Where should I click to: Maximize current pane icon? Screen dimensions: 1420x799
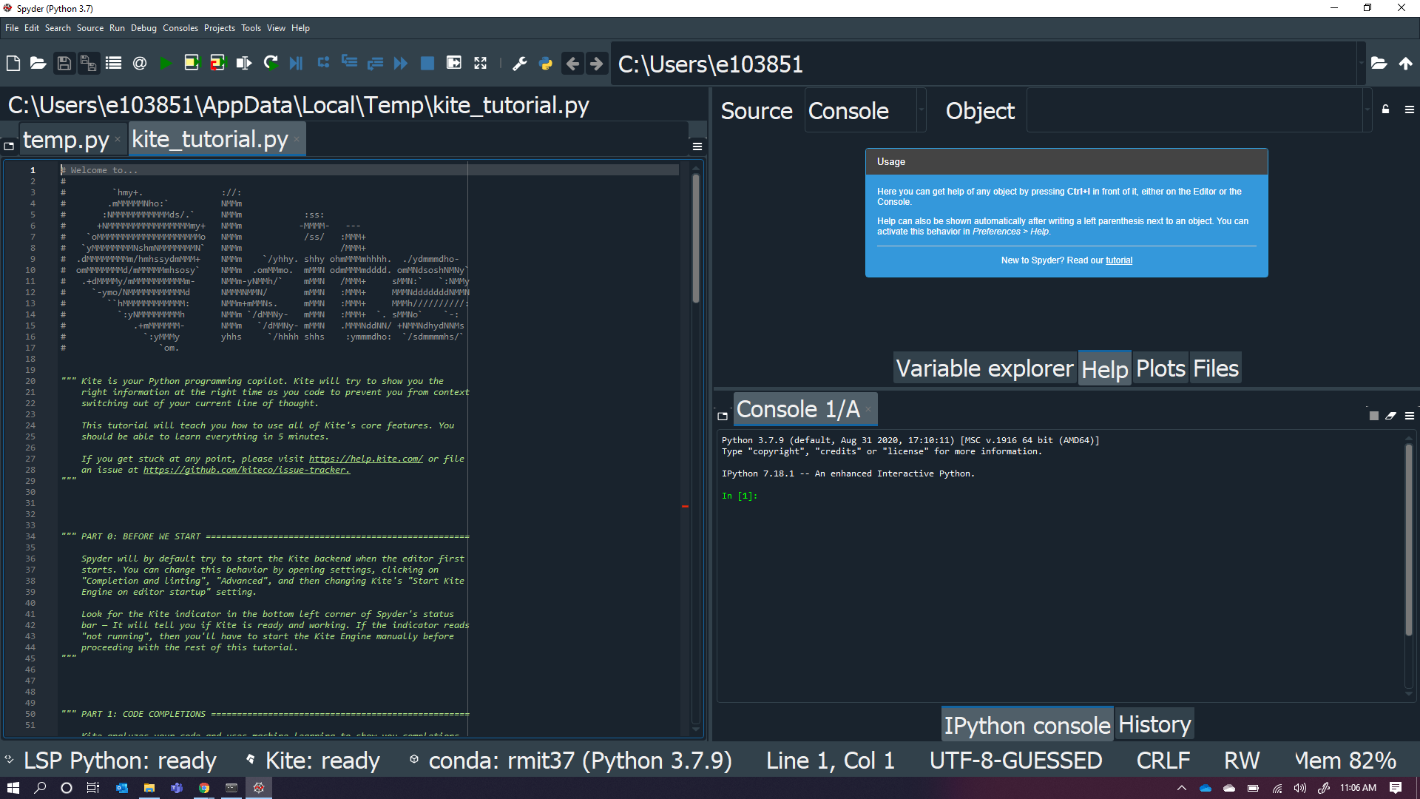coord(454,64)
